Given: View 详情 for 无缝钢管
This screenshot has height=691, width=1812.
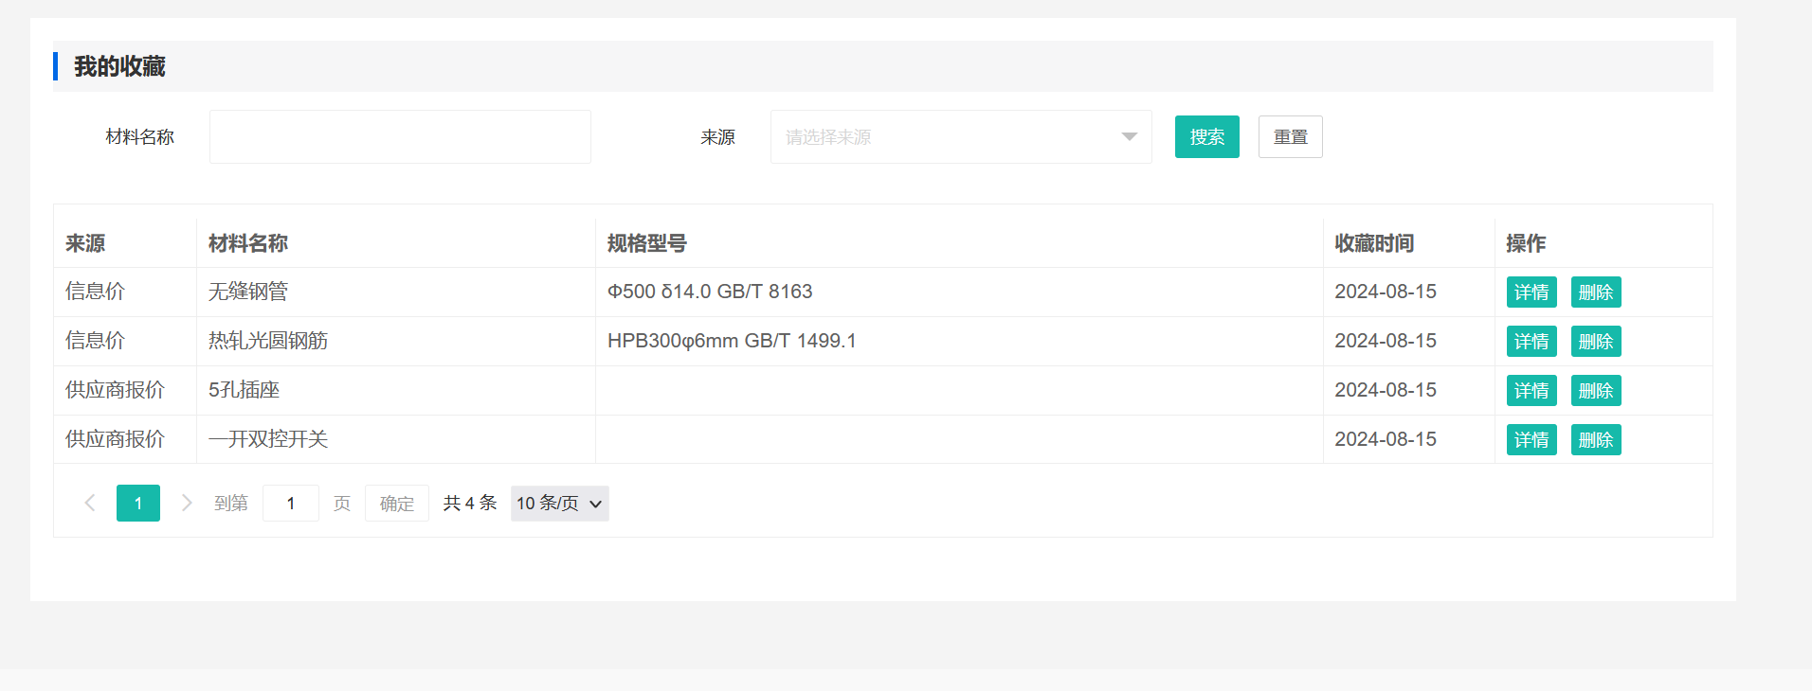Looking at the screenshot, I should pyautogui.click(x=1531, y=292).
